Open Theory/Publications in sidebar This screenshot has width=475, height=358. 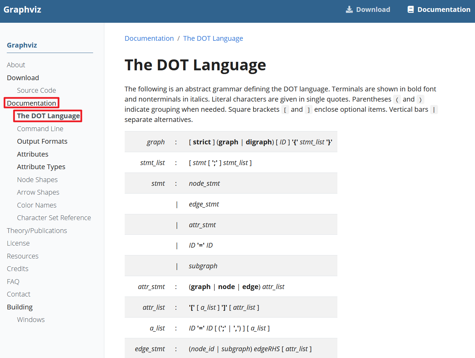point(37,231)
